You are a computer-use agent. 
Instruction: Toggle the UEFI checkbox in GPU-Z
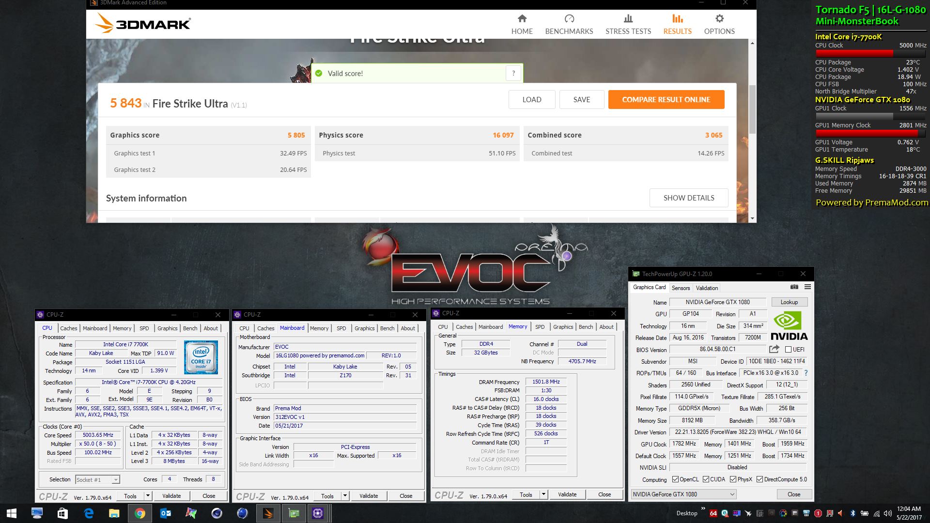click(788, 349)
